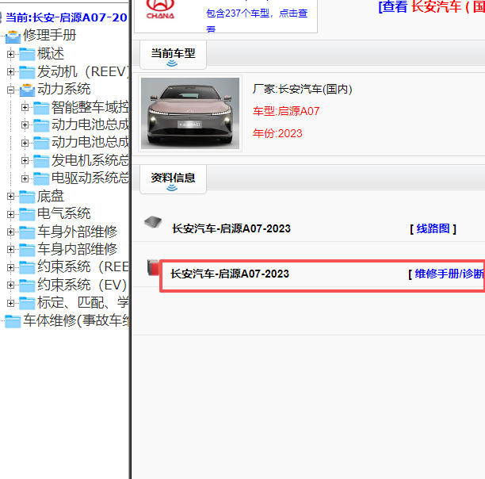This screenshot has height=479, width=485.
Task: Select the 电气系统 tree item label
Action: [x=64, y=213]
